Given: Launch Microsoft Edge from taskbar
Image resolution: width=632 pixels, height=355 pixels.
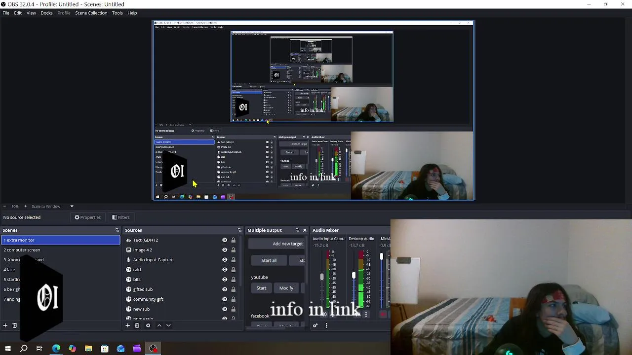Looking at the screenshot, I should [56, 349].
